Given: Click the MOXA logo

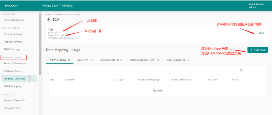Looking at the screenshot, I should [11, 6].
